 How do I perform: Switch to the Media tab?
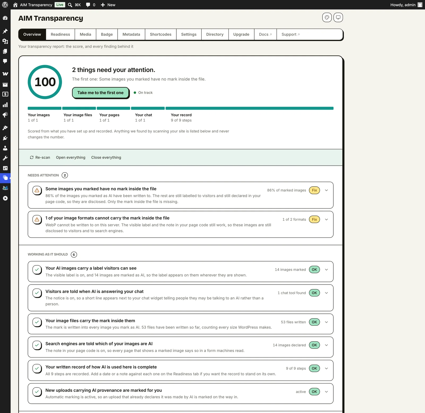coord(86,35)
